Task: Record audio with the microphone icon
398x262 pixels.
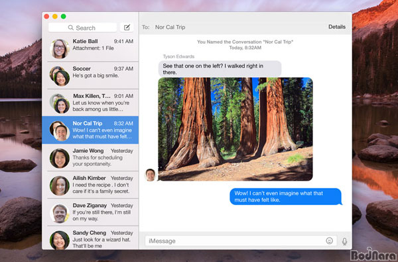Action: [344, 241]
